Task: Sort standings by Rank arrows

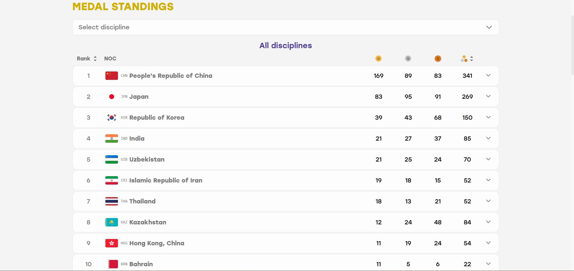Action: [95, 59]
